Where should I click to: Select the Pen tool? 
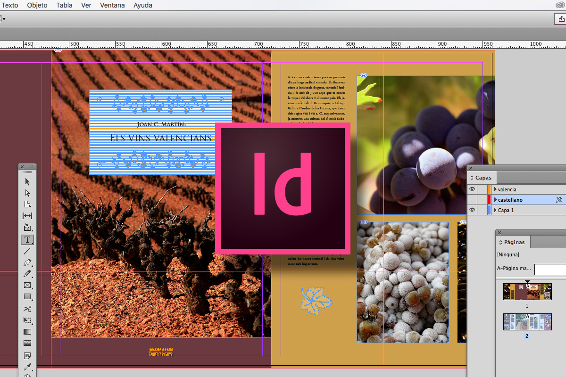(27, 262)
